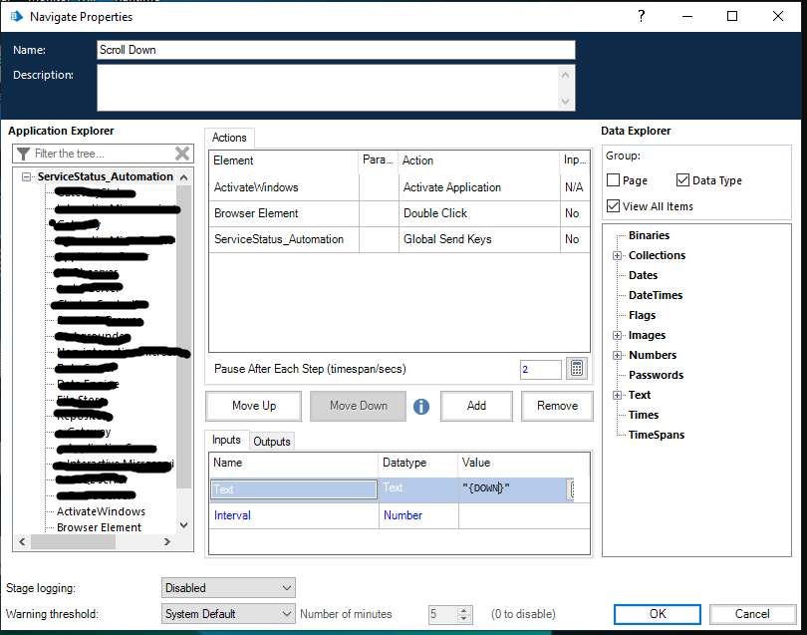Select Browser Element in the application tree
The width and height of the screenshot is (807, 635).
click(x=99, y=527)
